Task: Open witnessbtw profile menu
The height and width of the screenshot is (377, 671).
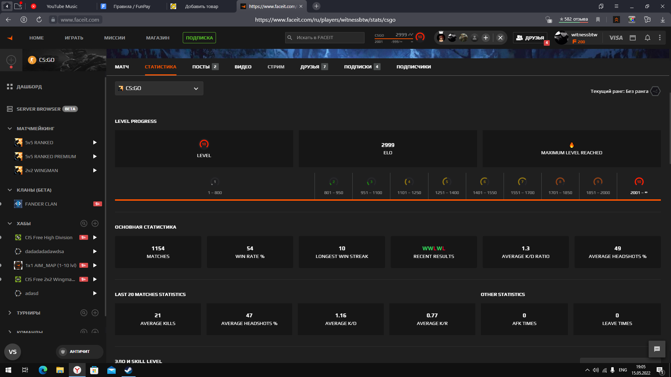Action: 577,38
